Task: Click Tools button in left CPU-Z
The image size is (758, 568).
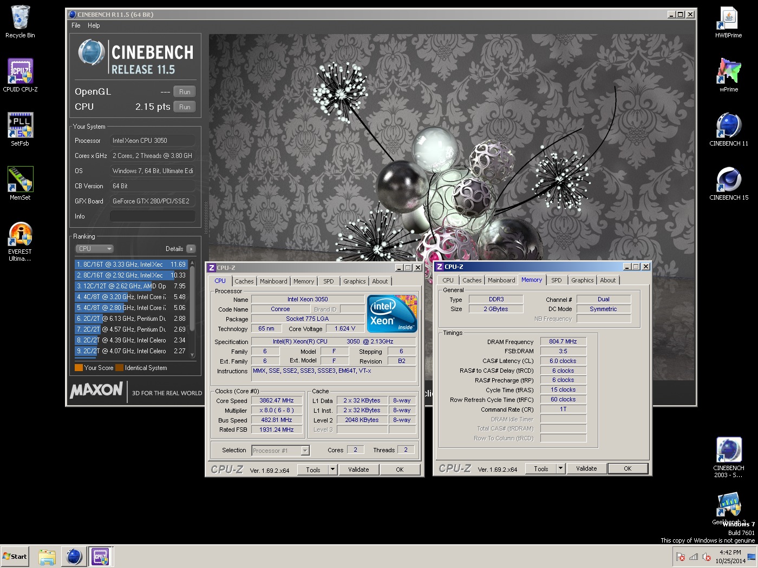Action: pyautogui.click(x=313, y=470)
